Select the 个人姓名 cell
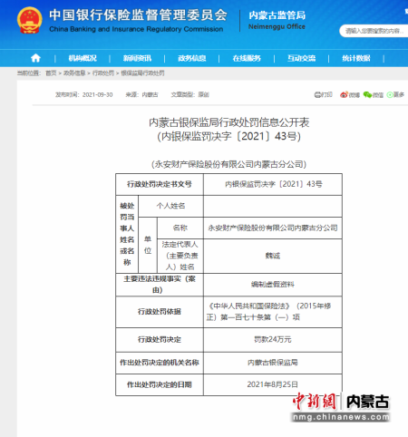The height and width of the screenshot is (437, 408). 170,206
